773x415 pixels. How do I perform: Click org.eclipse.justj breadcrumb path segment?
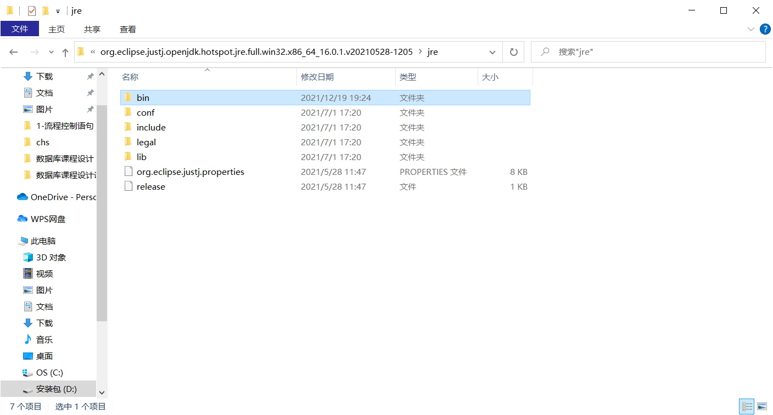(x=256, y=52)
